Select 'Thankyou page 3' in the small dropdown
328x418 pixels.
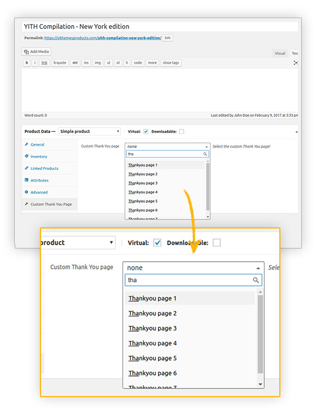[x=165, y=183]
